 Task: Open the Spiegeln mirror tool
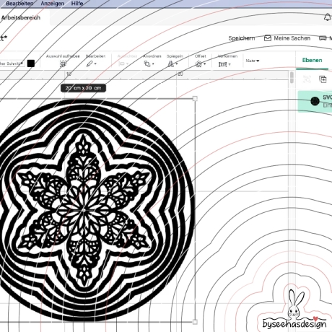pos(172,64)
